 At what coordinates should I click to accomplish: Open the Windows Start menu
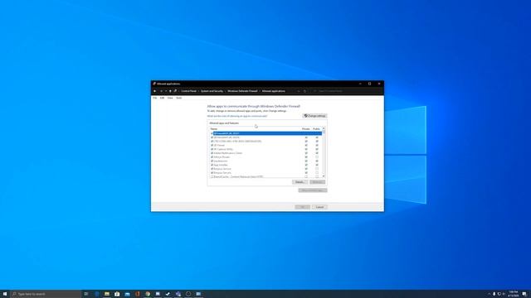pyautogui.click(x=5, y=294)
